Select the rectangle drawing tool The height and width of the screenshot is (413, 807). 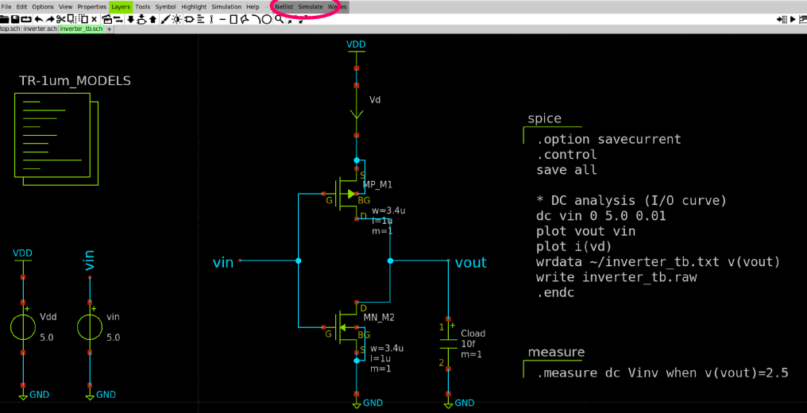click(234, 19)
